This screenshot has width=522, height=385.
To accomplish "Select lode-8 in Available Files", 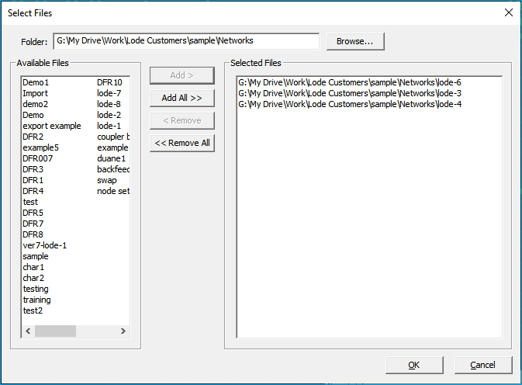I will (x=109, y=104).
